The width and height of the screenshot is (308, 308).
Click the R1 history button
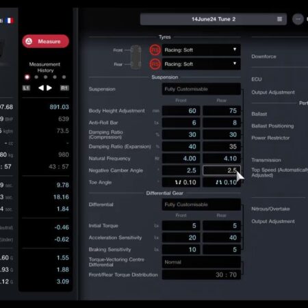64,88
